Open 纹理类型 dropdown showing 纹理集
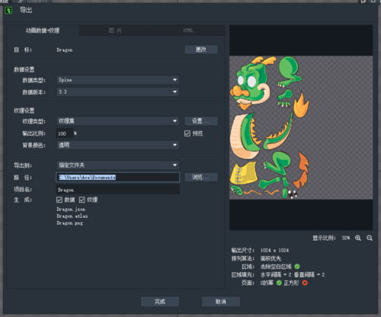The width and height of the screenshot is (381, 317). coord(117,121)
